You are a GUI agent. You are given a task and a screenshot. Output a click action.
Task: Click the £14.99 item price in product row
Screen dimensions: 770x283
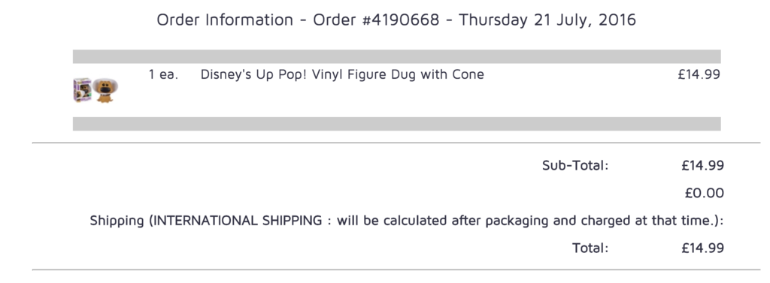pyautogui.click(x=699, y=74)
